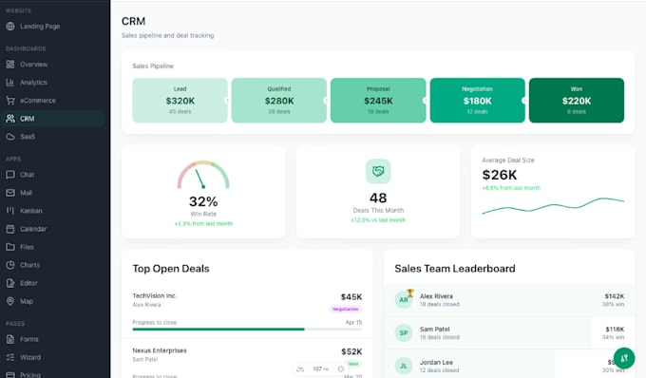The image size is (646, 378).
Task: Click the 48 Deals This Month figure
Action: (x=378, y=198)
